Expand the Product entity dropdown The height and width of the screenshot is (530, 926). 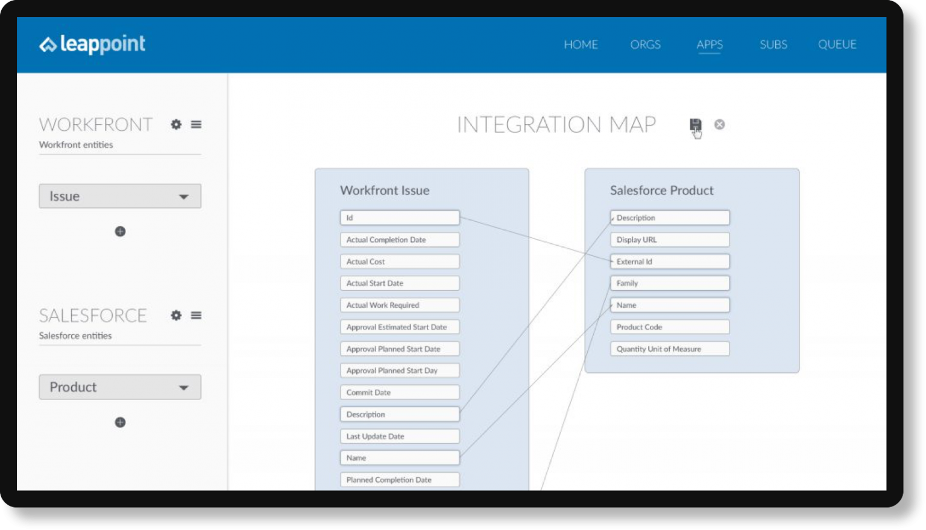click(x=120, y=387)
